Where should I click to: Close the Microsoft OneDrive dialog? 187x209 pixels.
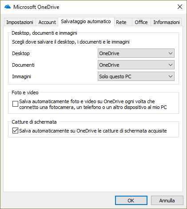[180, 7]
